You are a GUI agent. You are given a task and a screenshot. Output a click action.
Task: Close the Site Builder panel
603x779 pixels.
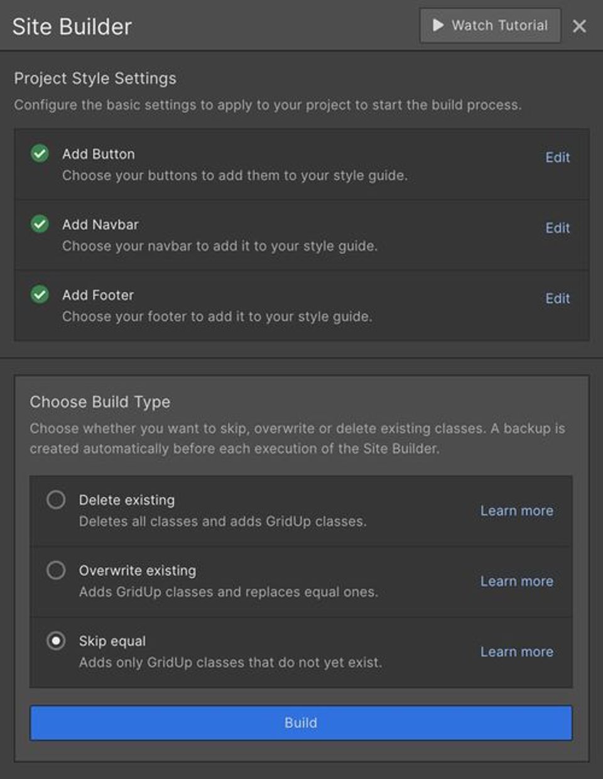tap(579, 26)
